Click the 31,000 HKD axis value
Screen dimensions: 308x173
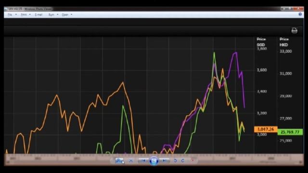tap(285, 74)
